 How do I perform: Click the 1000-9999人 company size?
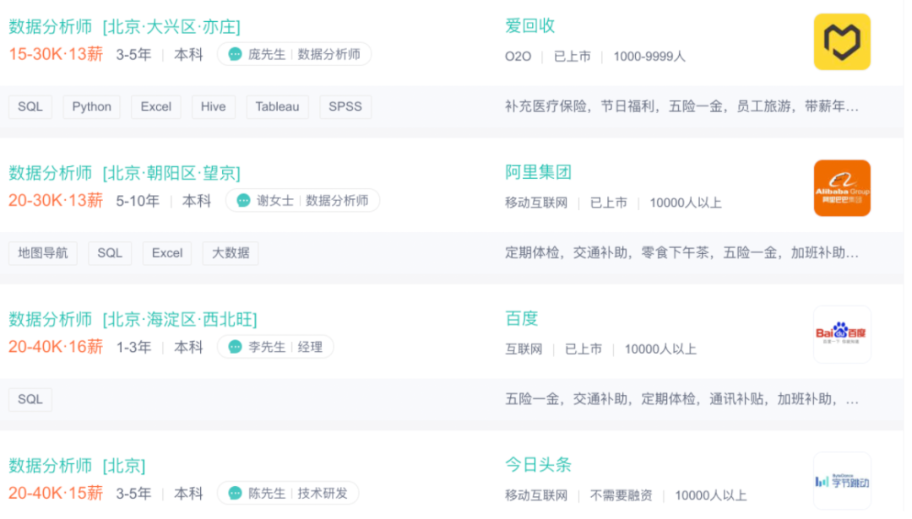point(649,57)
